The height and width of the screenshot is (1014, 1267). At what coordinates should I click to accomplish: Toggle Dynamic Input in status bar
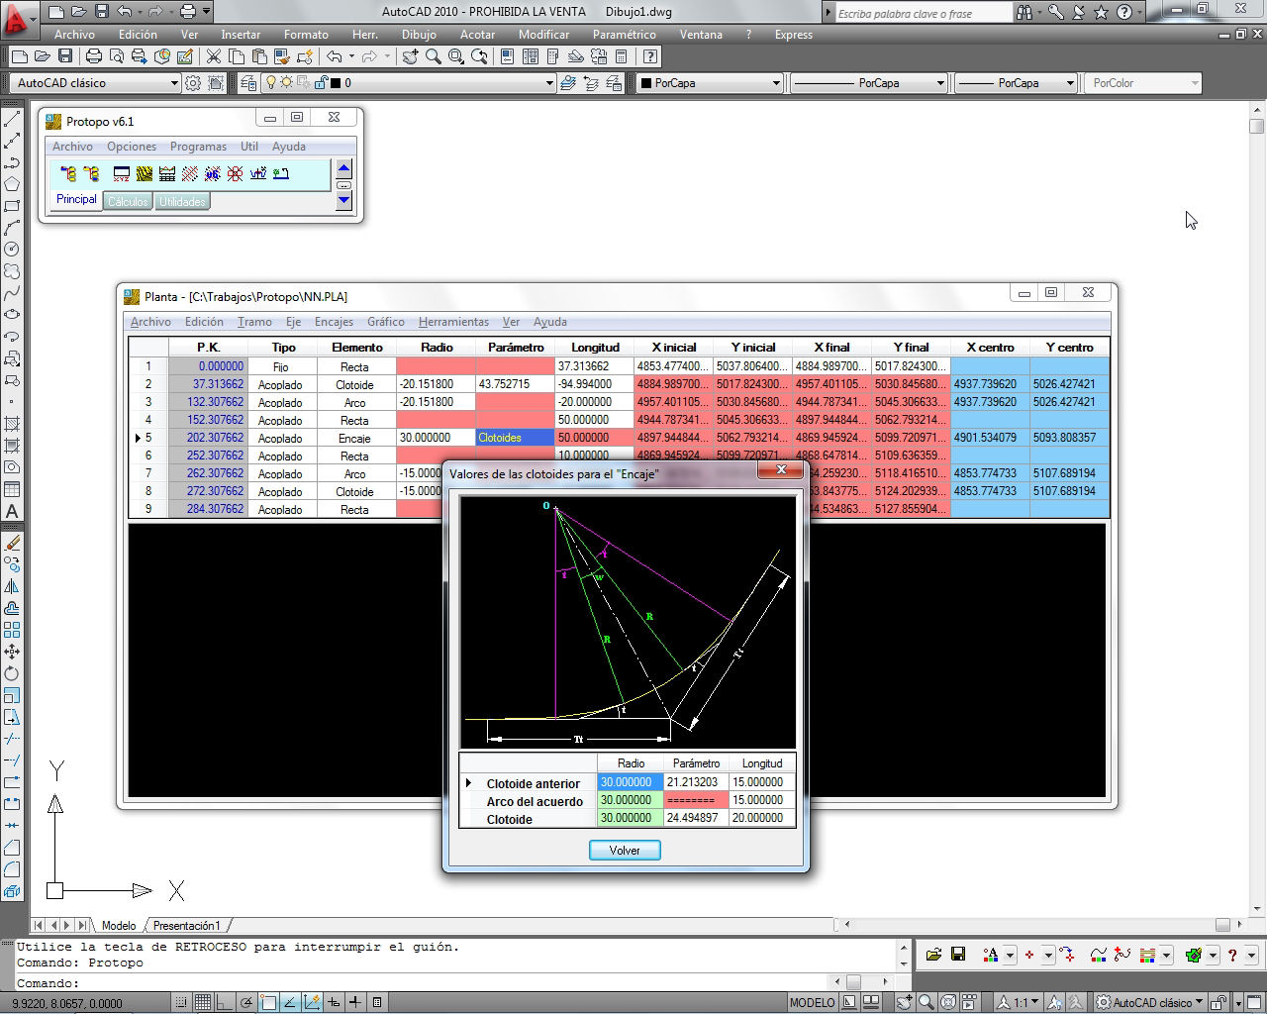click(x=334, y=1002)
